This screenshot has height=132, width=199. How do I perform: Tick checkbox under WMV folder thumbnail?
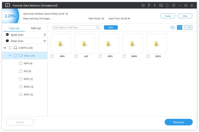tap(124, 56)
